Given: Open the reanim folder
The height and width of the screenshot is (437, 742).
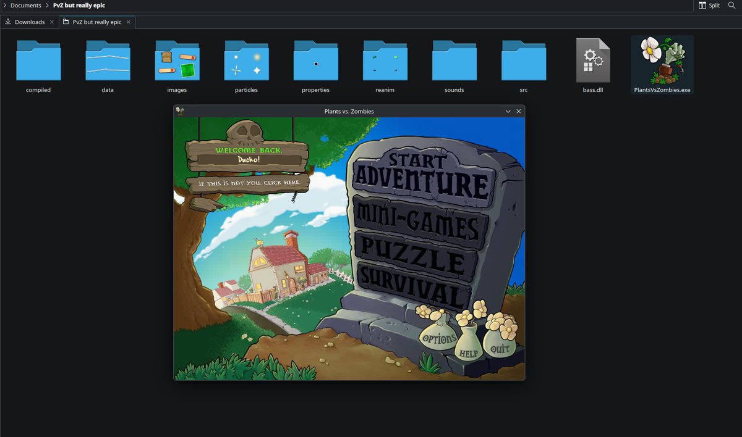Looking at the screenshot, I should pos(385,60).
